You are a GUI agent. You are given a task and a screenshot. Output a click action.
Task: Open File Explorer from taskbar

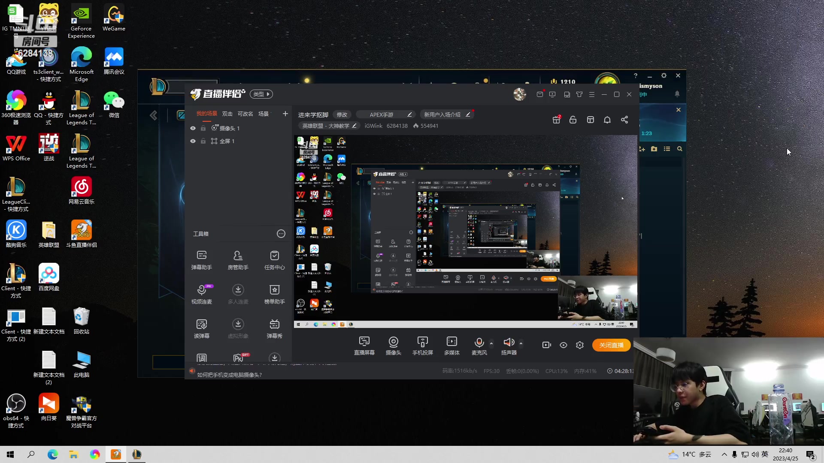point(73,454)
